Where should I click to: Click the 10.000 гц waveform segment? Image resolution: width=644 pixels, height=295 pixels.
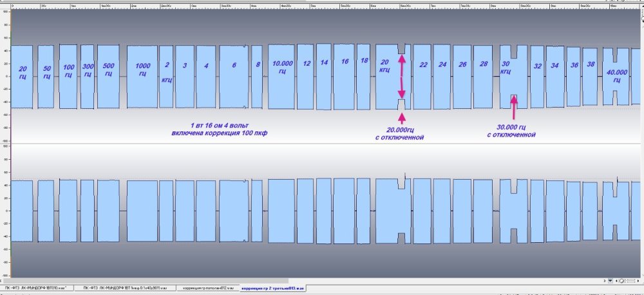(x=281, y=76)
